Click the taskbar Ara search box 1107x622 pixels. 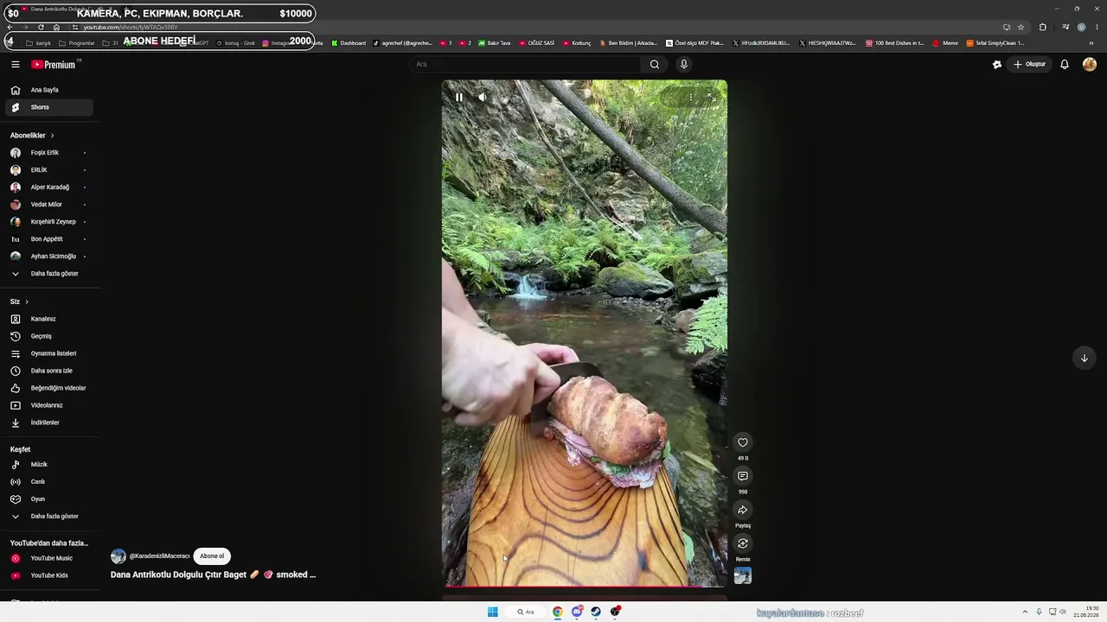(527, 612)
